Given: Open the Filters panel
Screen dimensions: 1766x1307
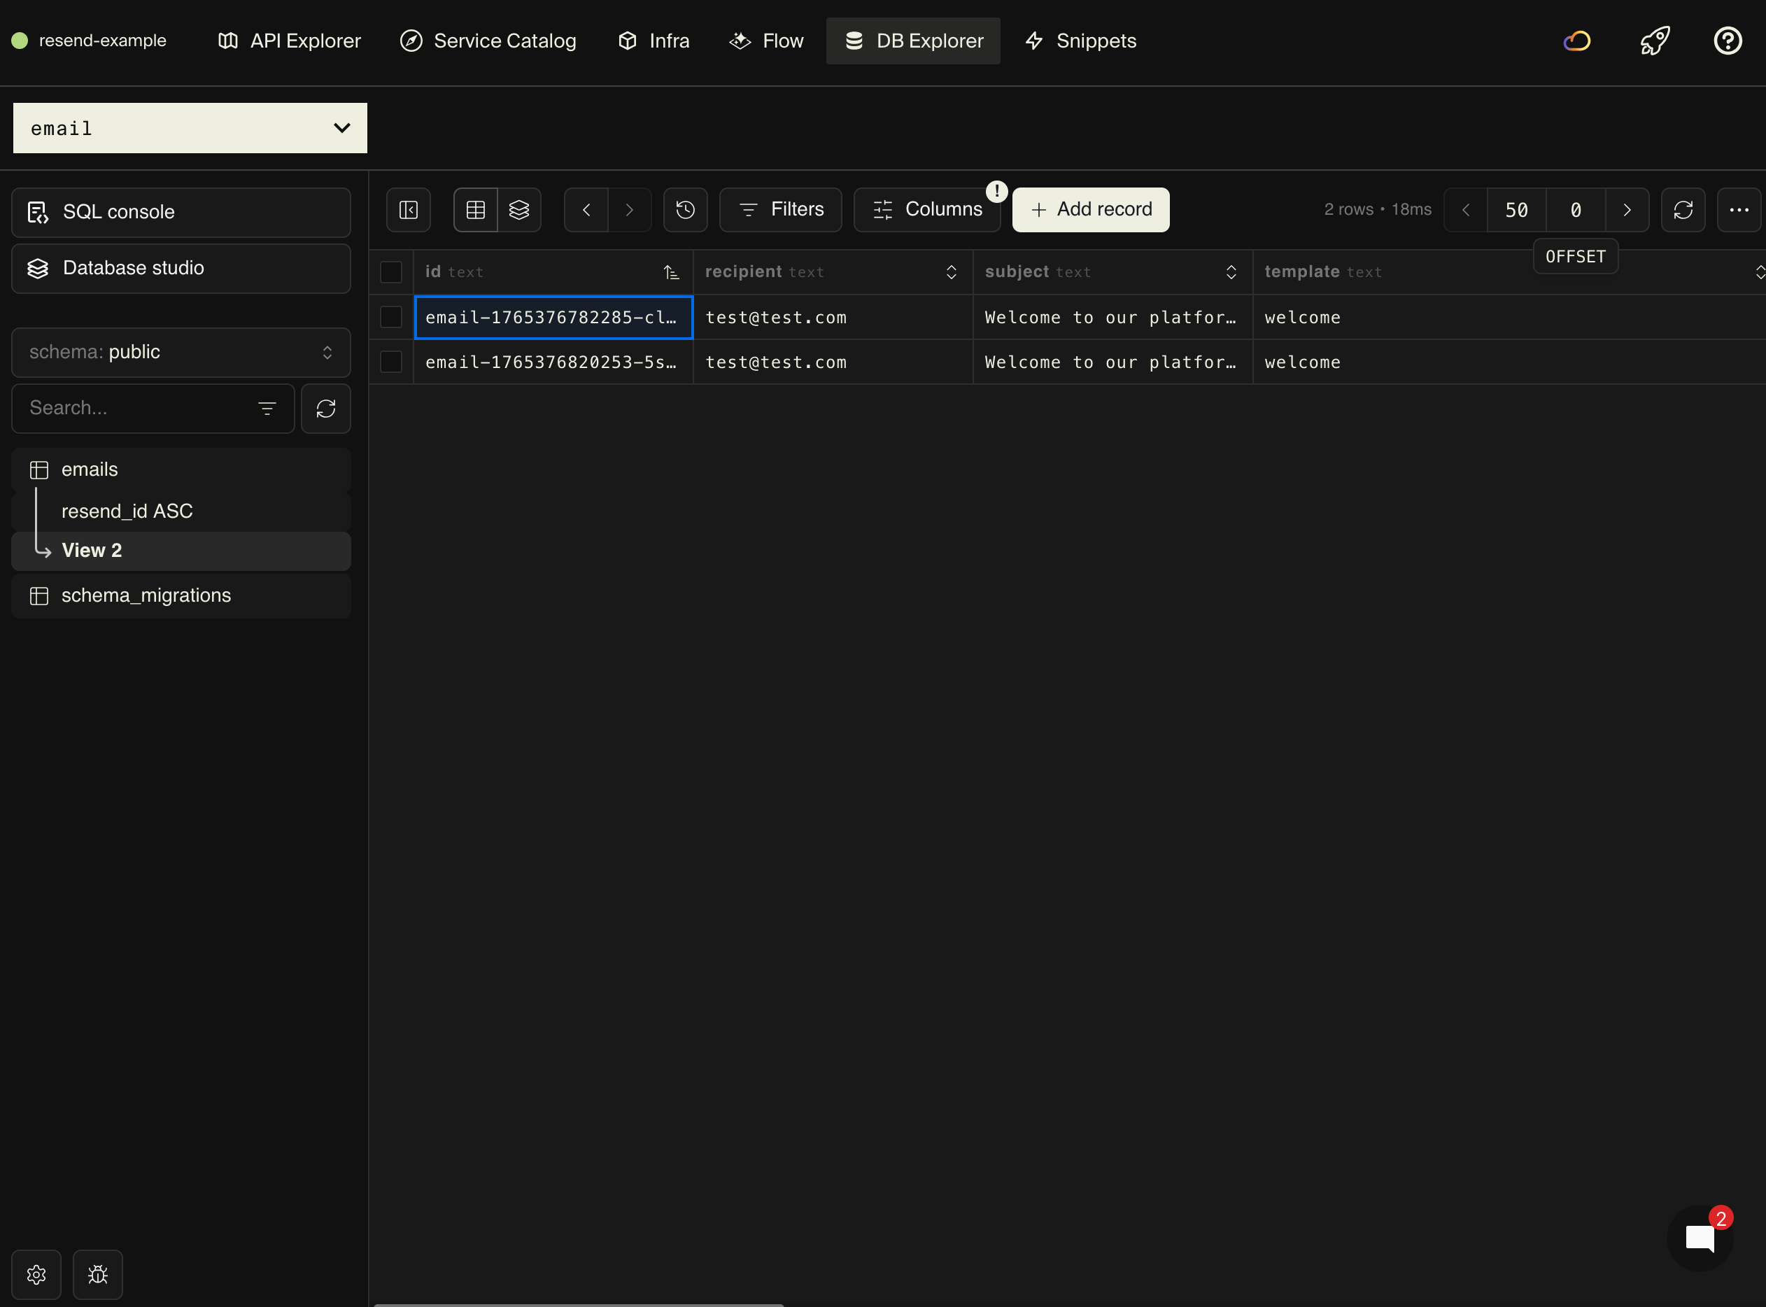Looking at the screenshot, I should pos(780,210).
